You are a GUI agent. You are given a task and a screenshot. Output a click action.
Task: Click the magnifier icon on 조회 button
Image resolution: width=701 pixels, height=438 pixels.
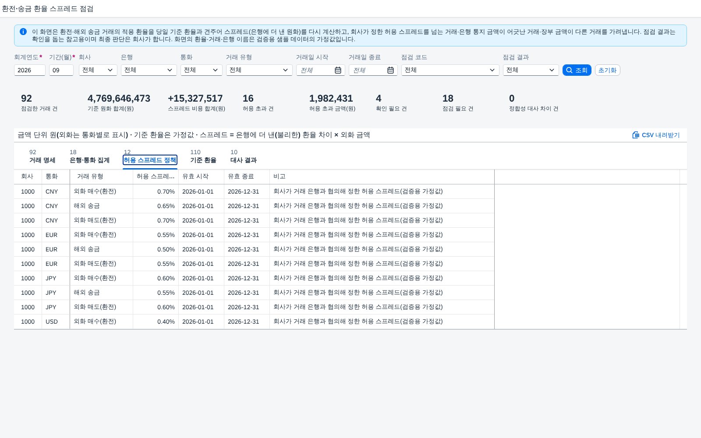(x=569, y=70)
